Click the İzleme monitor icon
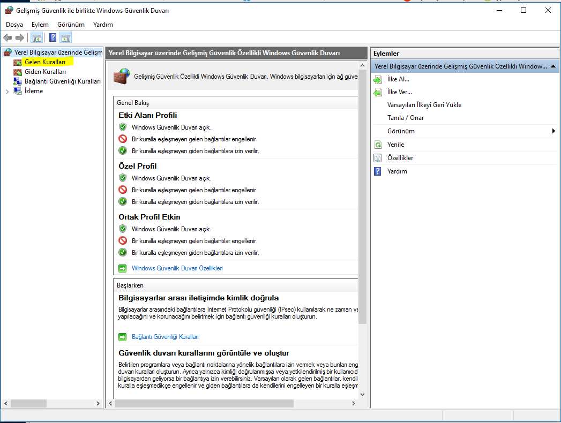561x423 pixels. pyautogui.click(x=18, y=91)
